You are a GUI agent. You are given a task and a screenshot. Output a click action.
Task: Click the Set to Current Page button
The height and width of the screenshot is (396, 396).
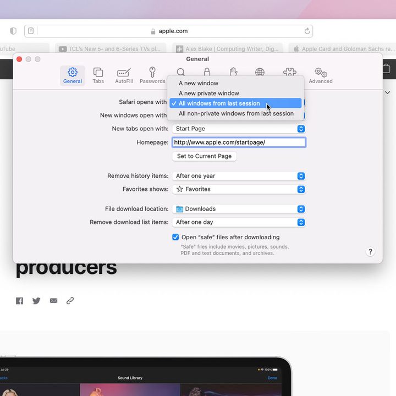(204, 156)
